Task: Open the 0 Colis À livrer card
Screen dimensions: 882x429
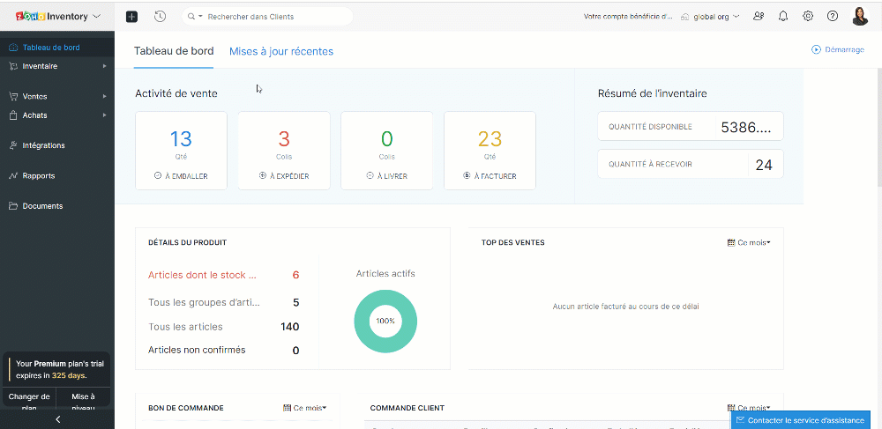Action: click(387, 151)
